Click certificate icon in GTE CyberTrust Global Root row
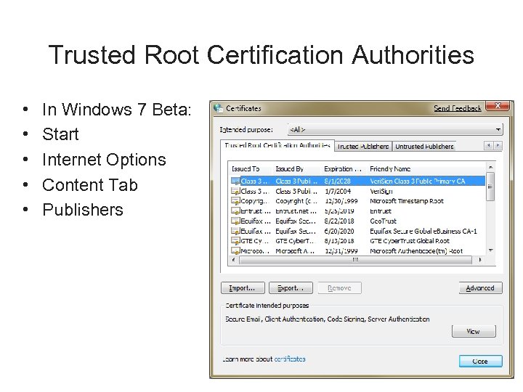Image resolution: width=523 pixels, height=392 pixels. point(235,241)
